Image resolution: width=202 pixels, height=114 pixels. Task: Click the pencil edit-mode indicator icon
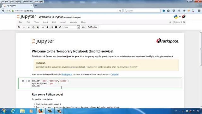(x=170, y=22)
